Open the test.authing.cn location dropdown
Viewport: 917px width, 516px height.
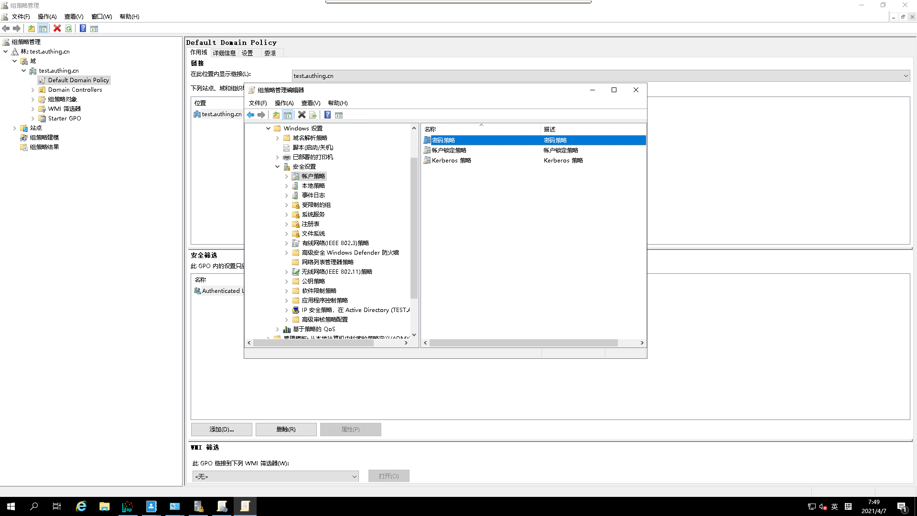click(905, 76)
